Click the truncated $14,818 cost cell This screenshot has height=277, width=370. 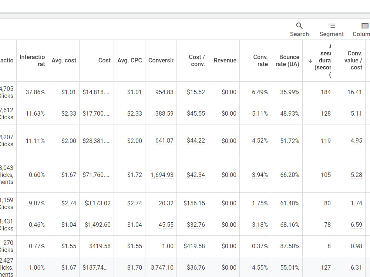(x=96, y=92)
